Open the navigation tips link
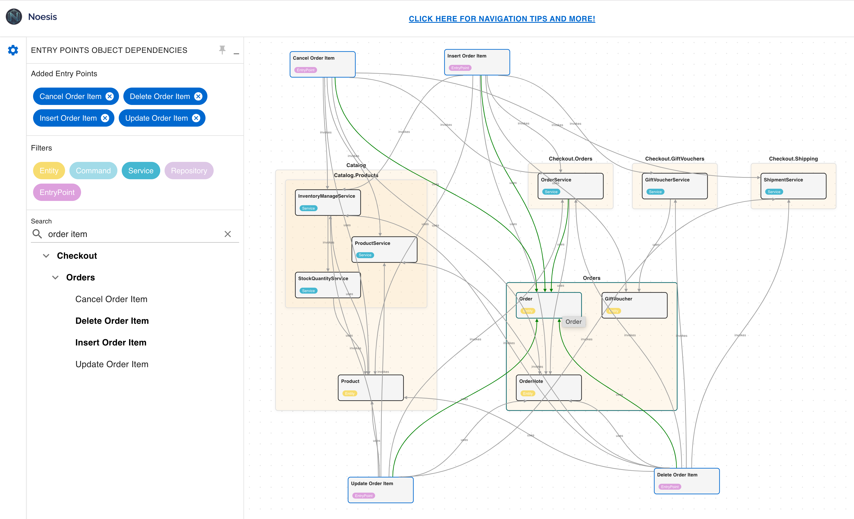Viewport: 854px width, 519px height. [502, 19]
